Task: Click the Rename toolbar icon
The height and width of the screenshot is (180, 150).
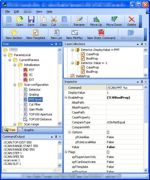Action: click(x=79, y=19)
